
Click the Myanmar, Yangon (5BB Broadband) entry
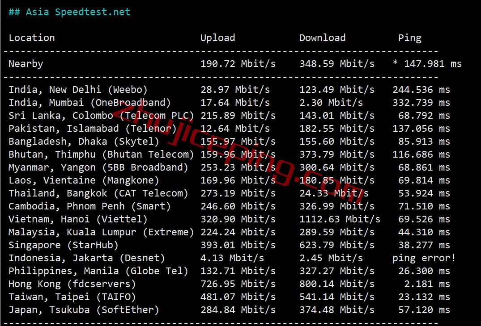click(x=98, y=167)
